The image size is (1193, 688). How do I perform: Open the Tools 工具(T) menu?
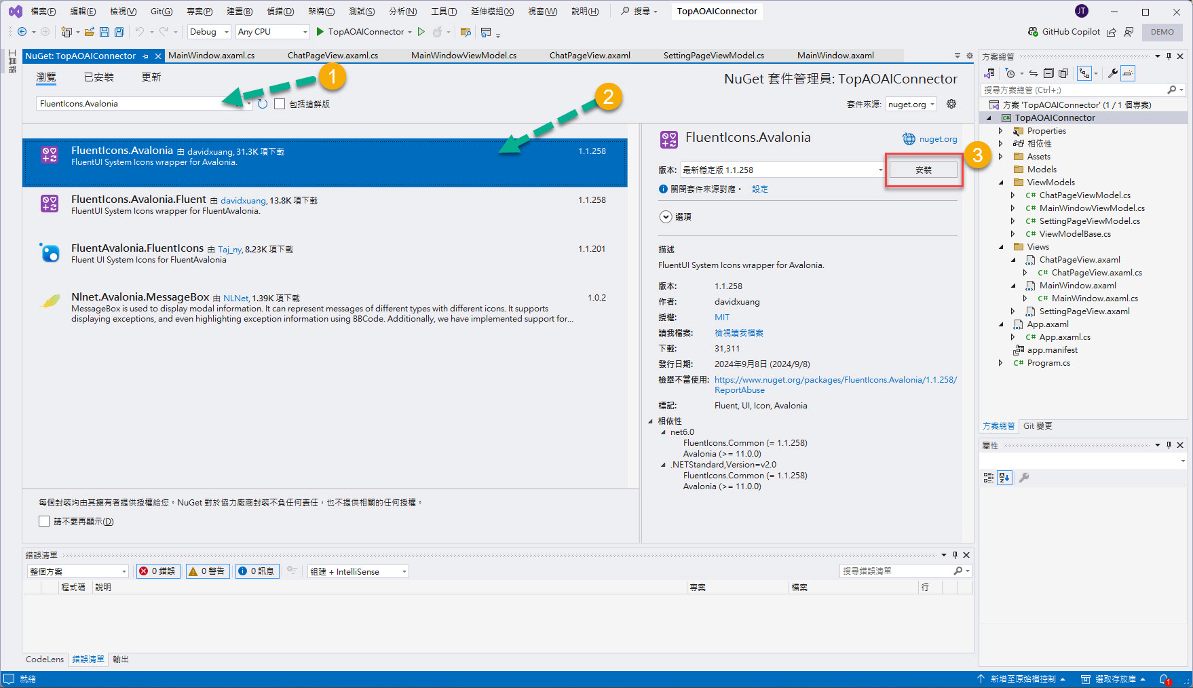[444, 11]
